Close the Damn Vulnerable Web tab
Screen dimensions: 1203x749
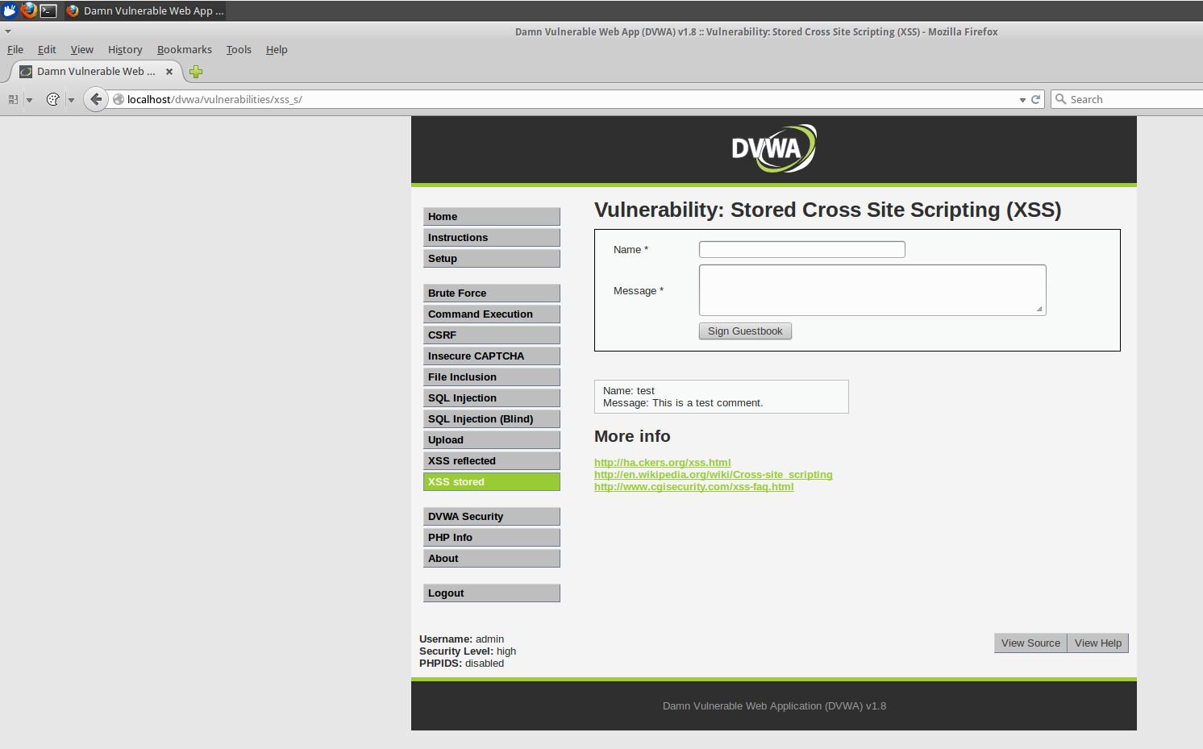[x=169, y=71]
